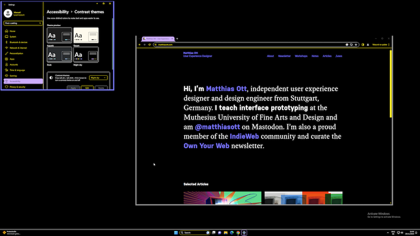Screen dimensions: 420x236
Task: Click the browser reload button
Action: 149,45
